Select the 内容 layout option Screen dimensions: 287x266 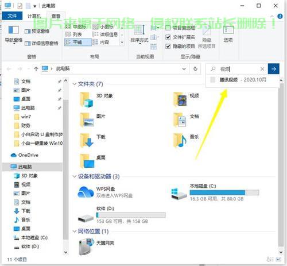point(101,42)
